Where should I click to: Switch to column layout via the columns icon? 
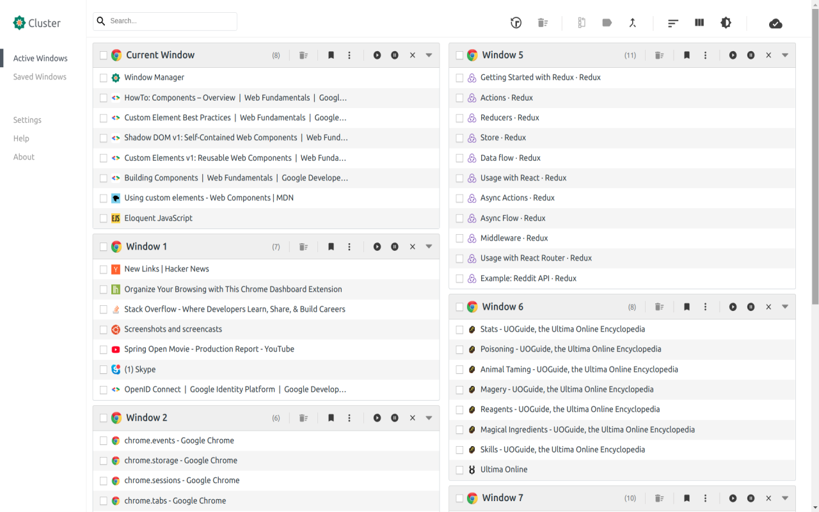point(699,22)
